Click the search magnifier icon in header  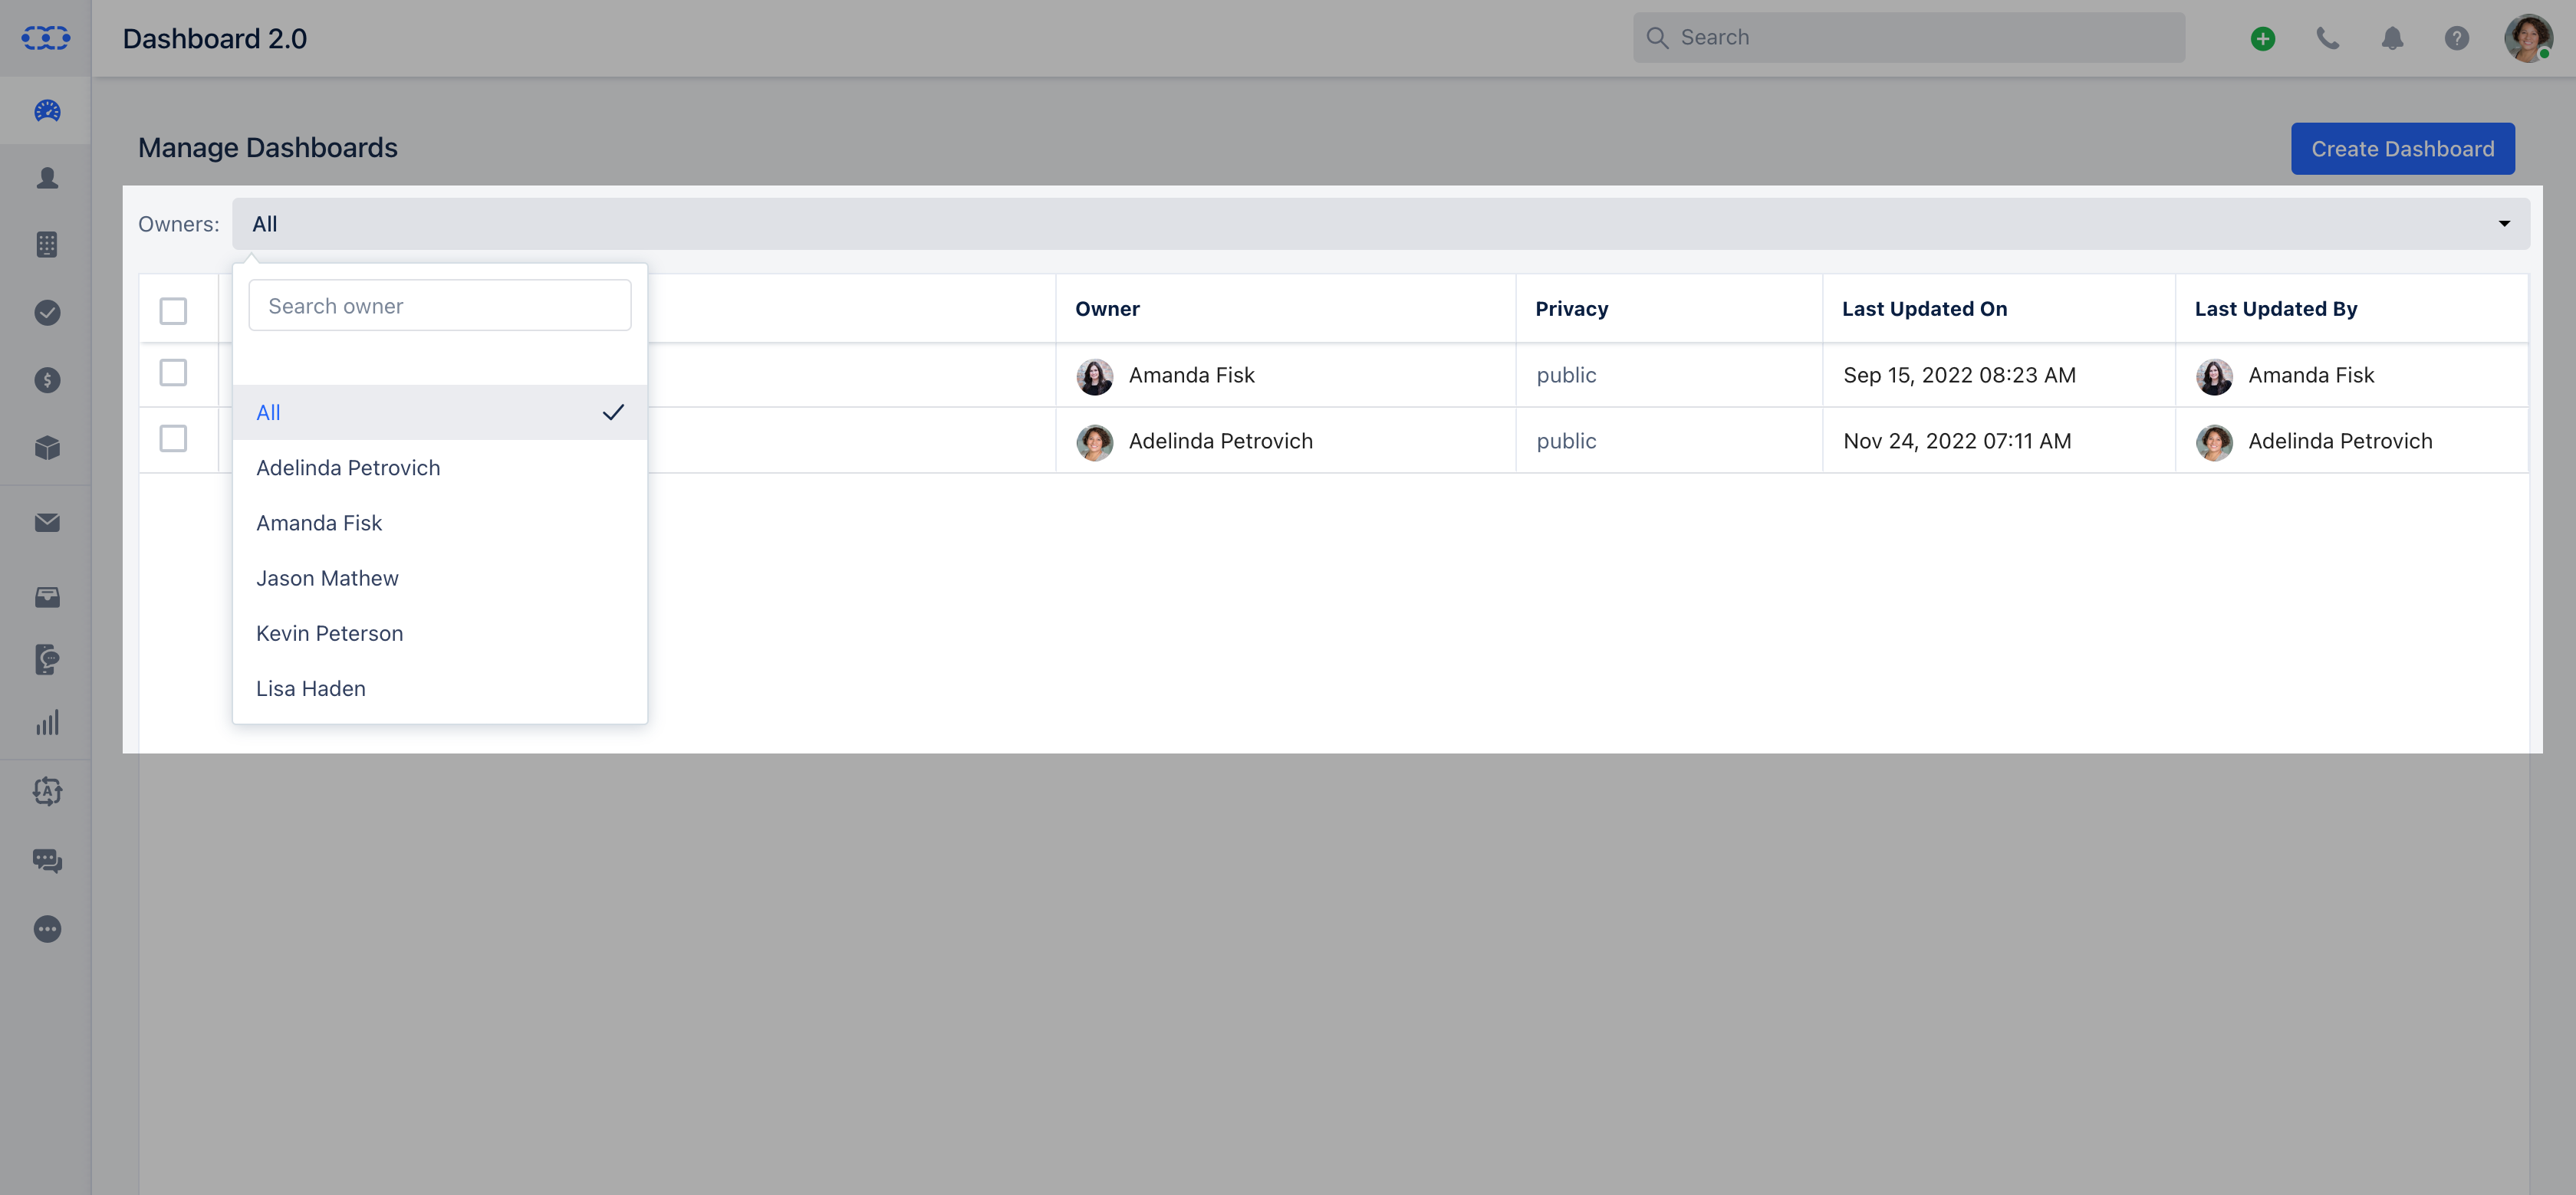coord(1657,38)
